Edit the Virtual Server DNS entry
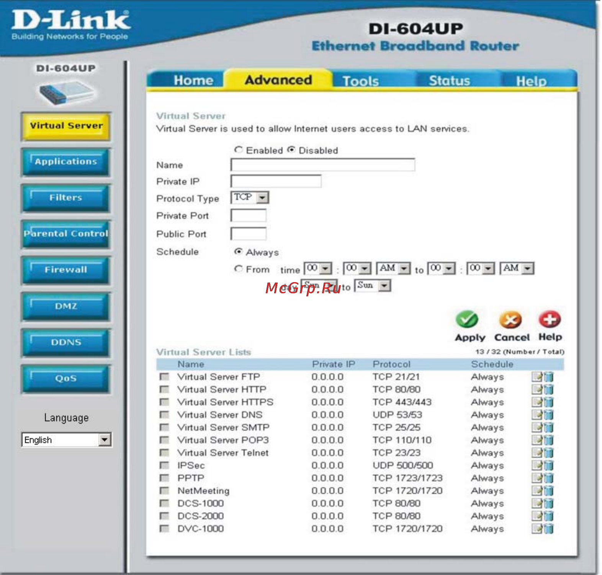 (x=538, y=415)
